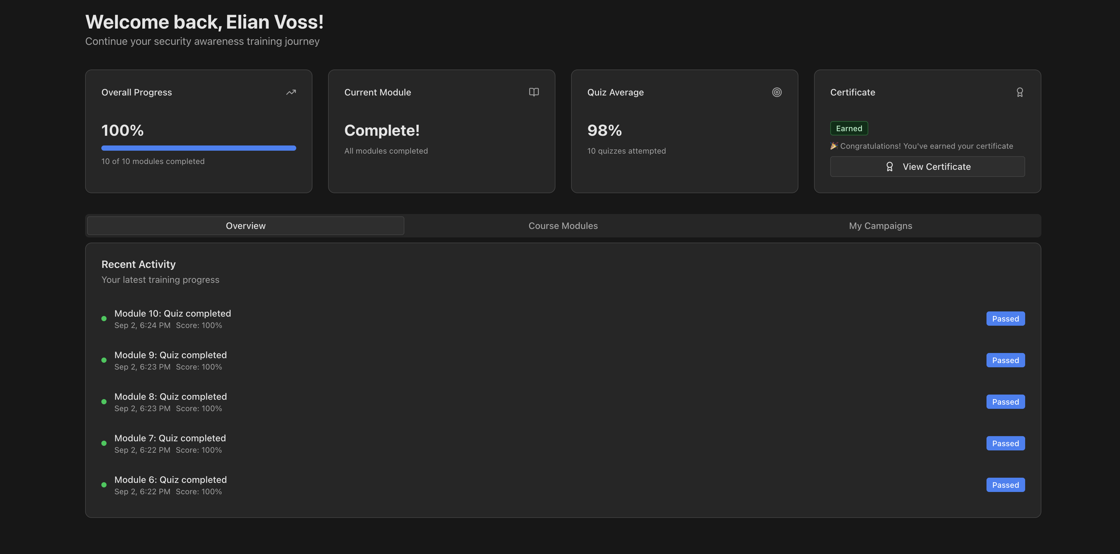Image resolution: width=1120 pixels, height=554 pixels.
Task: Click the award ribbon icon in Certificate card header
Action: (x=1020, y=92)
